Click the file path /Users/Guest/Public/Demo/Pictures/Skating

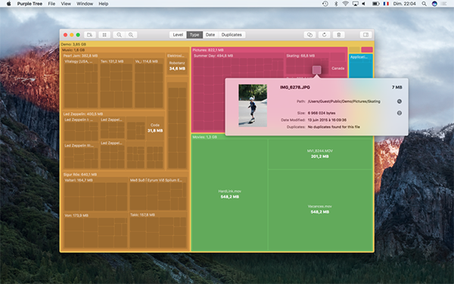pyautogui.click(x=344, y=101)
